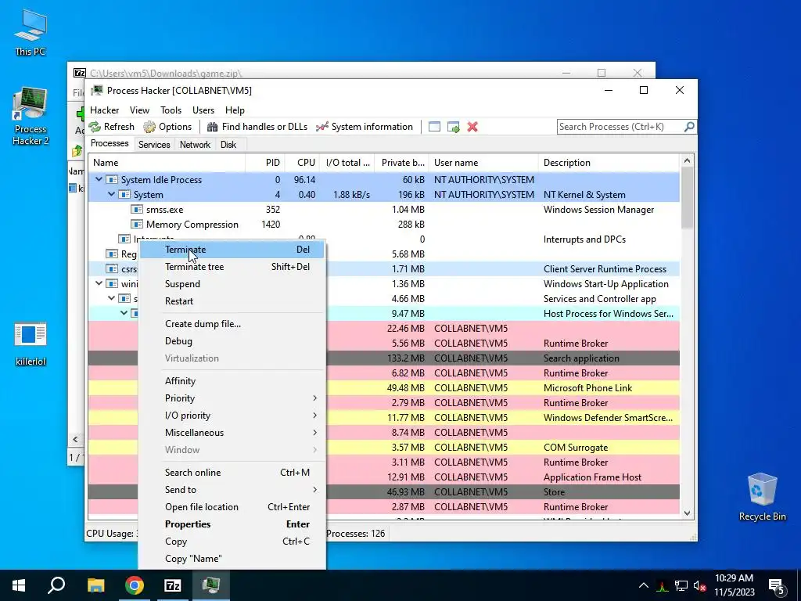Open Options from the toolbar

[167, 127]
